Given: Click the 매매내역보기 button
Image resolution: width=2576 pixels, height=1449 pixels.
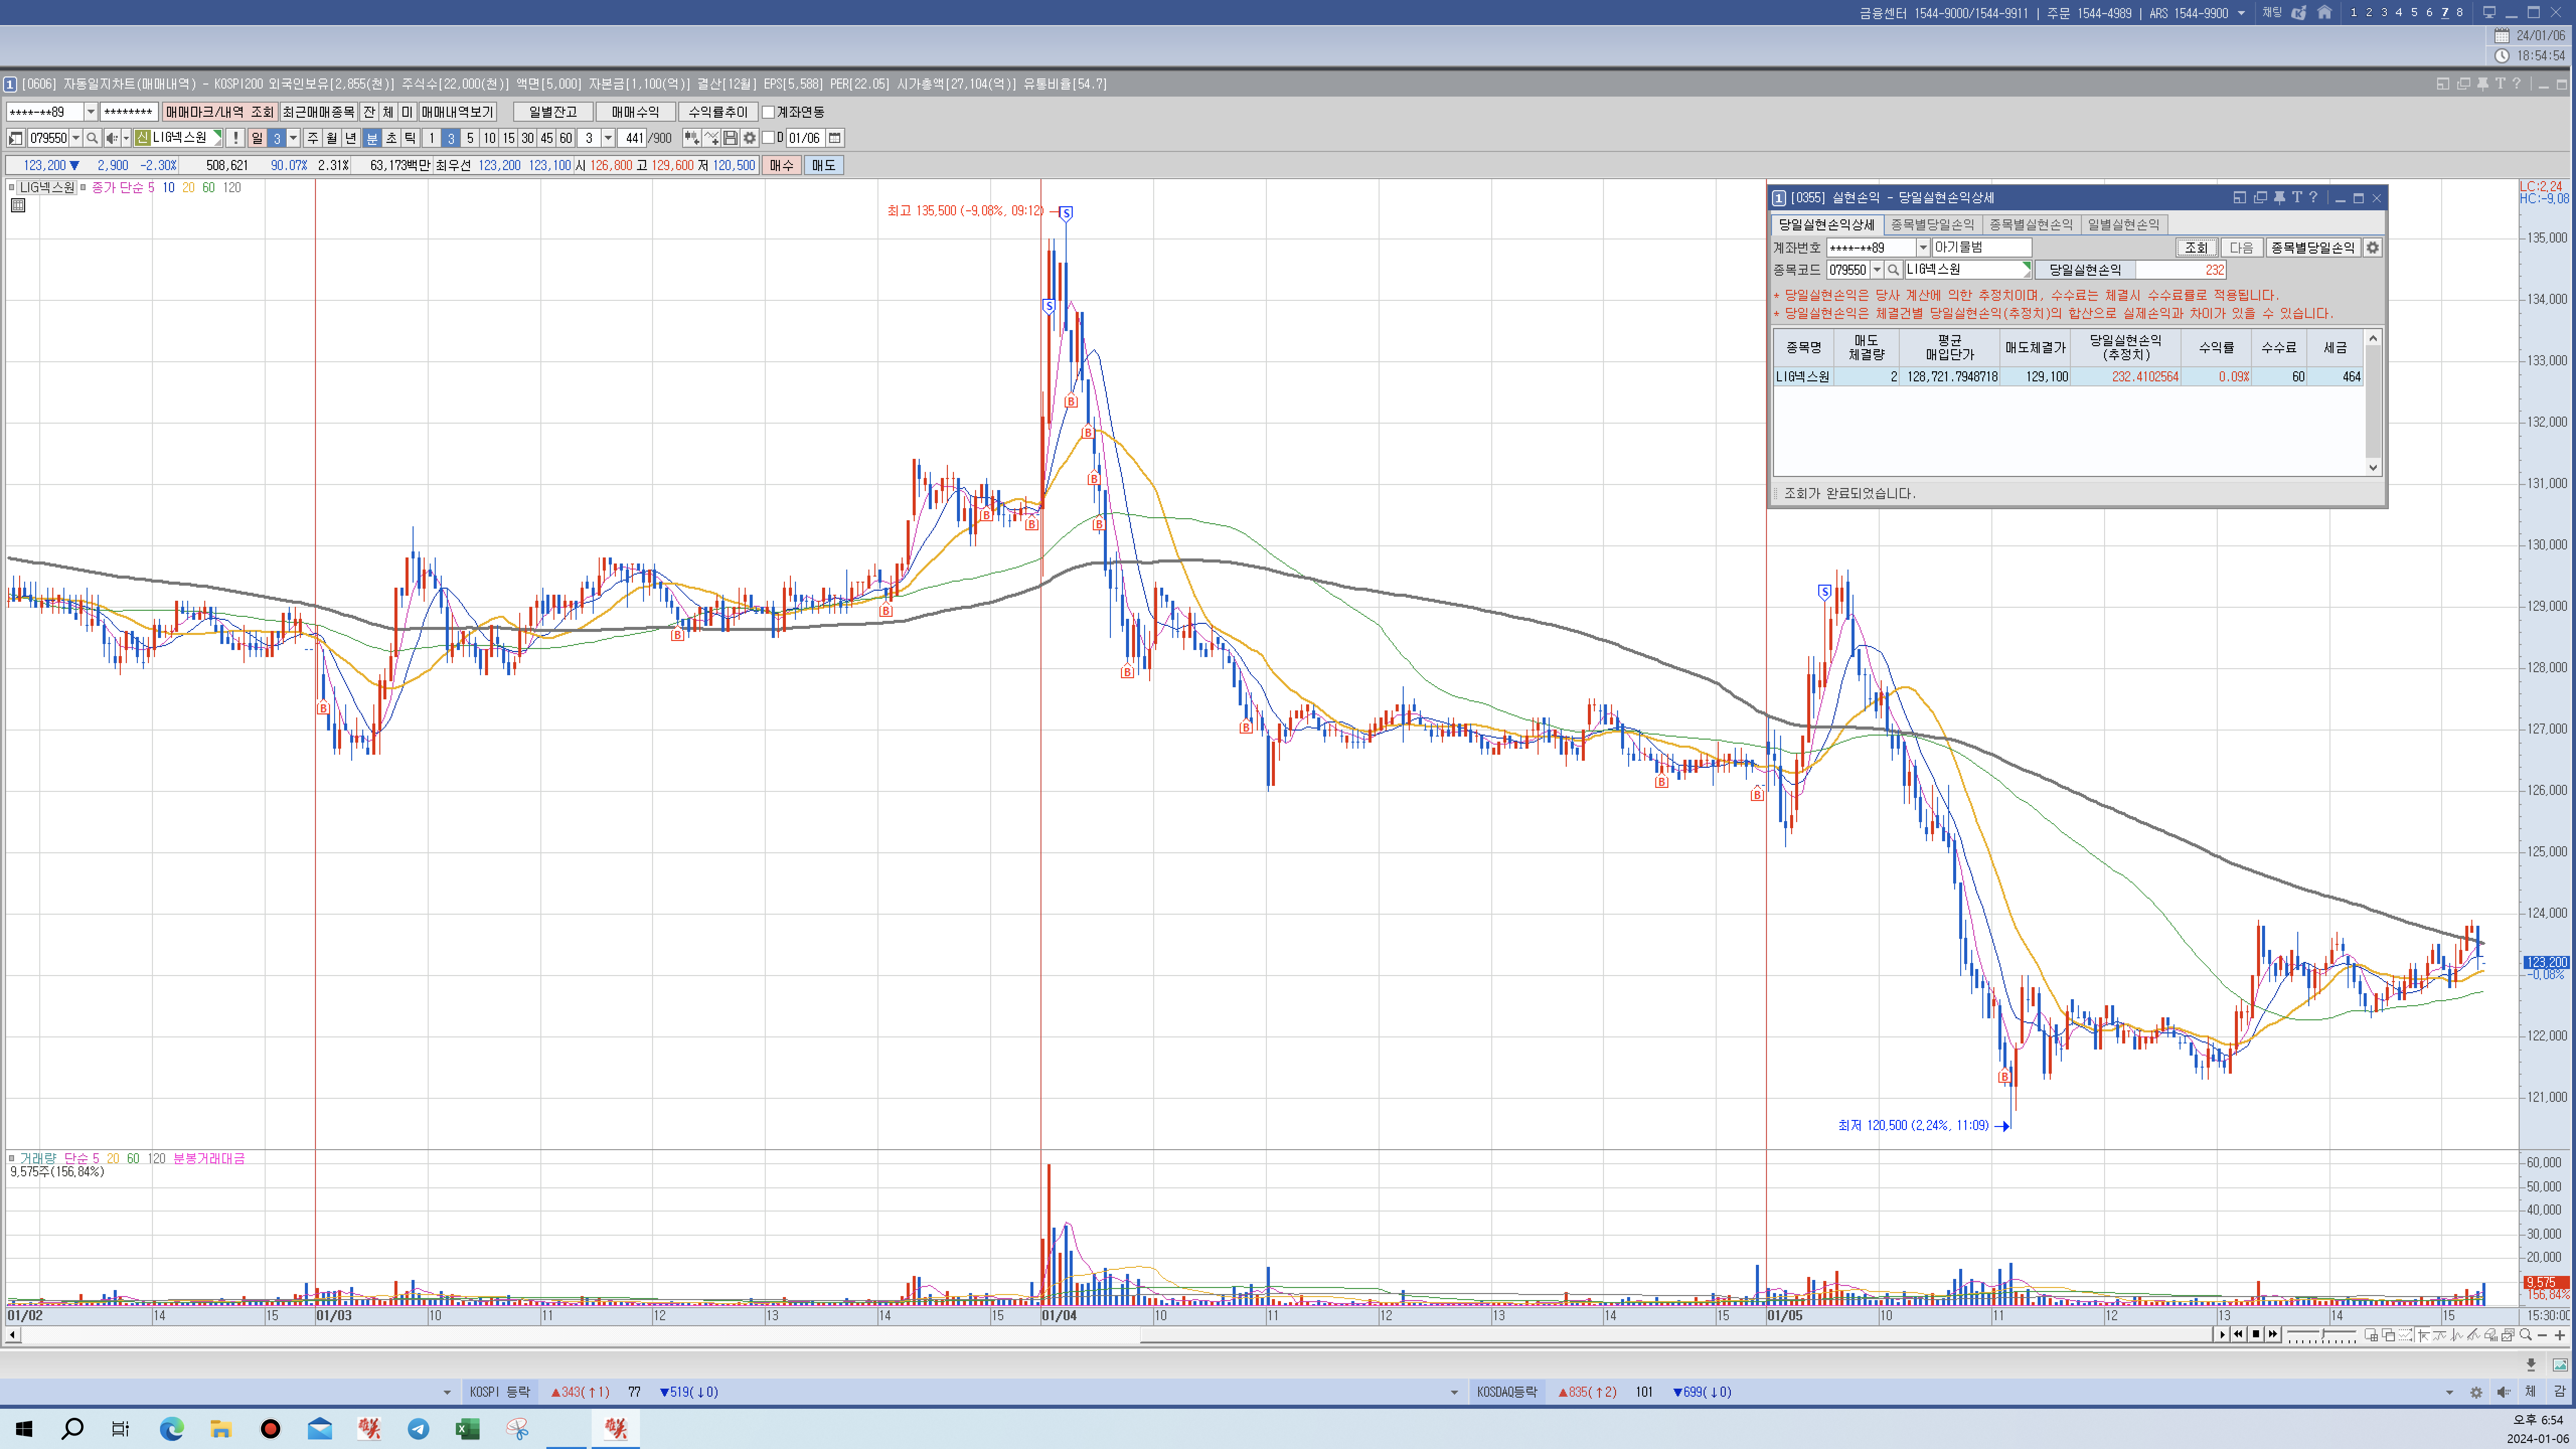Looking at the screenshot, I should tap(458, 112).
